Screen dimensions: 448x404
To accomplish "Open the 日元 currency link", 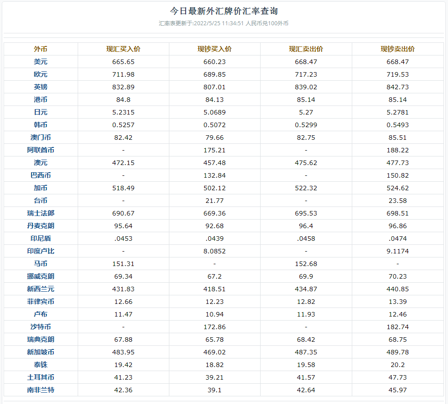I will tap(41, 112).
